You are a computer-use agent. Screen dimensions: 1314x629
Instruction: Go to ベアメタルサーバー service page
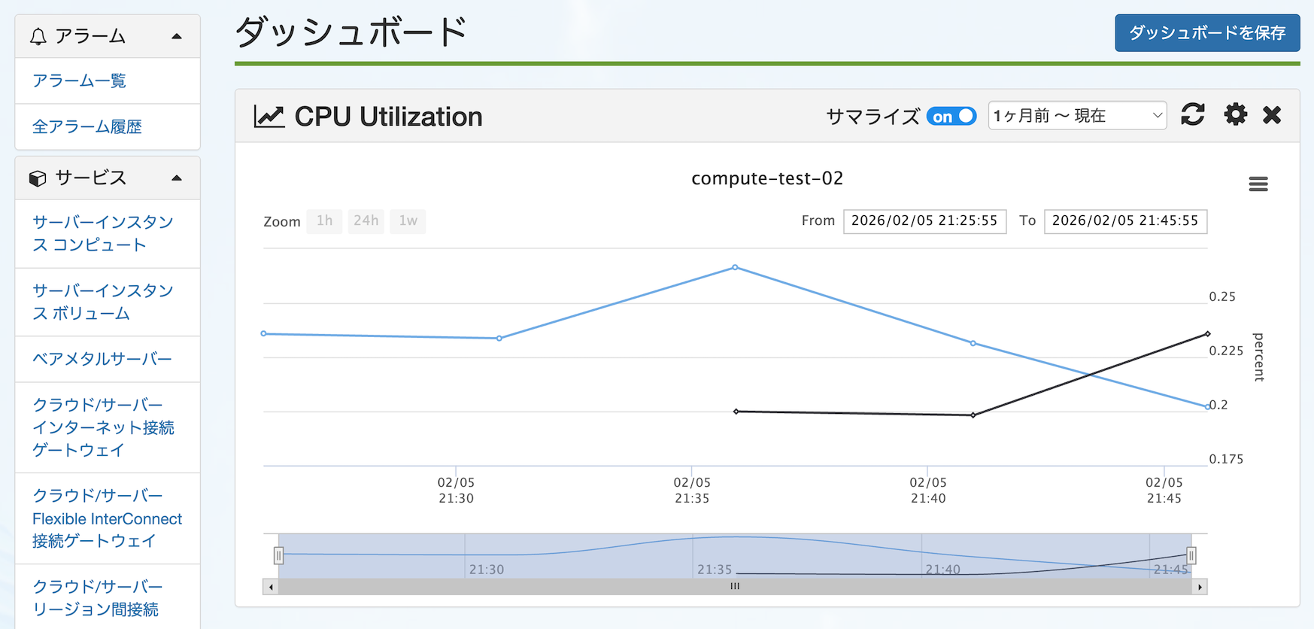(102, 359)
